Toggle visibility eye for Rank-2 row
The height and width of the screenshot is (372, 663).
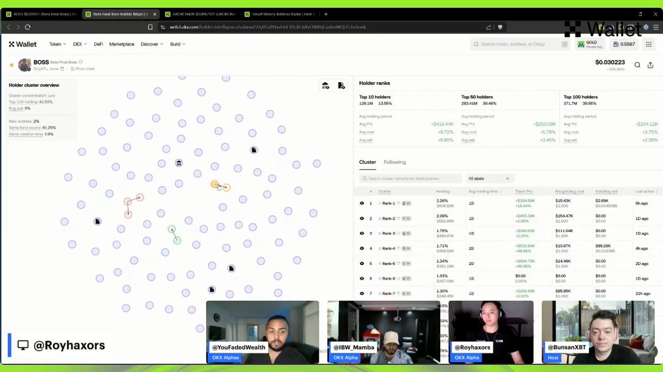362,219
